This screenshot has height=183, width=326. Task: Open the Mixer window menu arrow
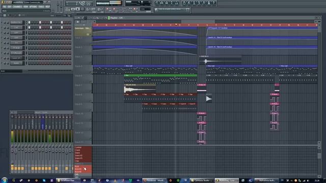(12, 112)
